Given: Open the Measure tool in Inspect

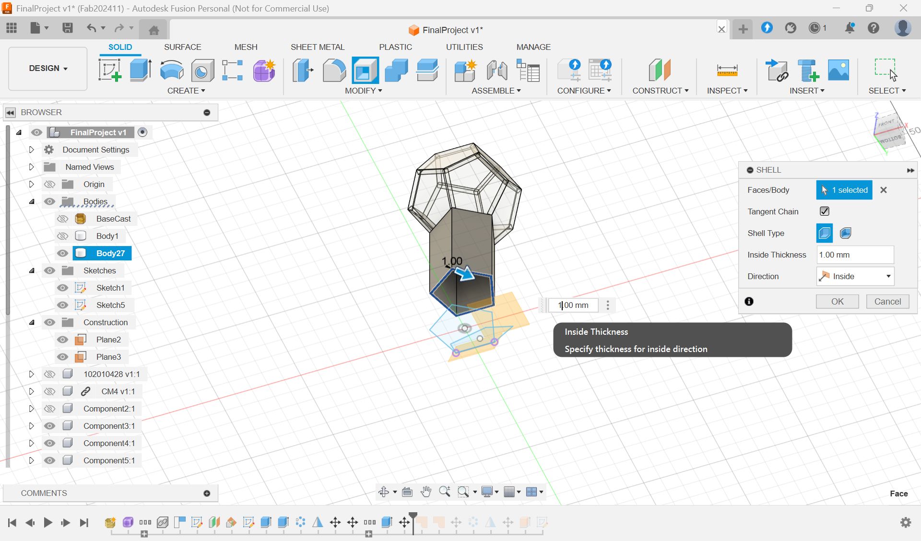Looking at the screenshot, I should coord(727,70).
